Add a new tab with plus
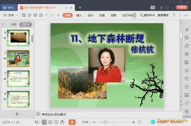This screenshot has width=191, height=126. pyautogui.click(x=80, y=8)
